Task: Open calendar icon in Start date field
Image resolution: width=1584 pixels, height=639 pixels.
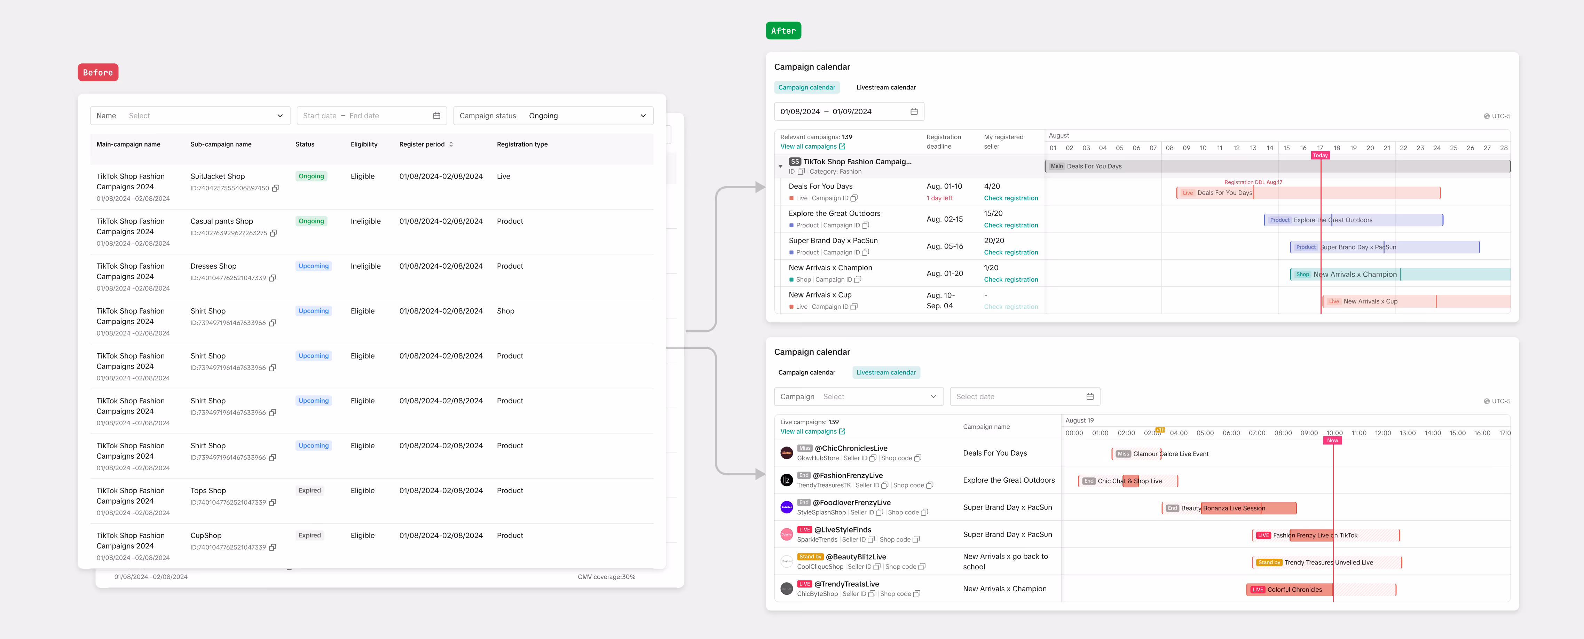Action: pos(436,116)
